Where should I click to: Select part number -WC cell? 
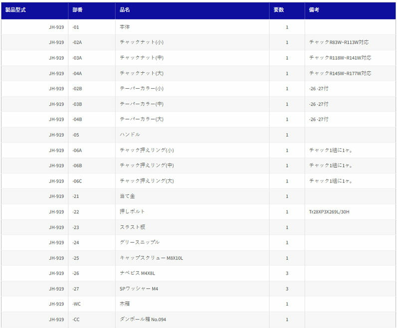92,304
